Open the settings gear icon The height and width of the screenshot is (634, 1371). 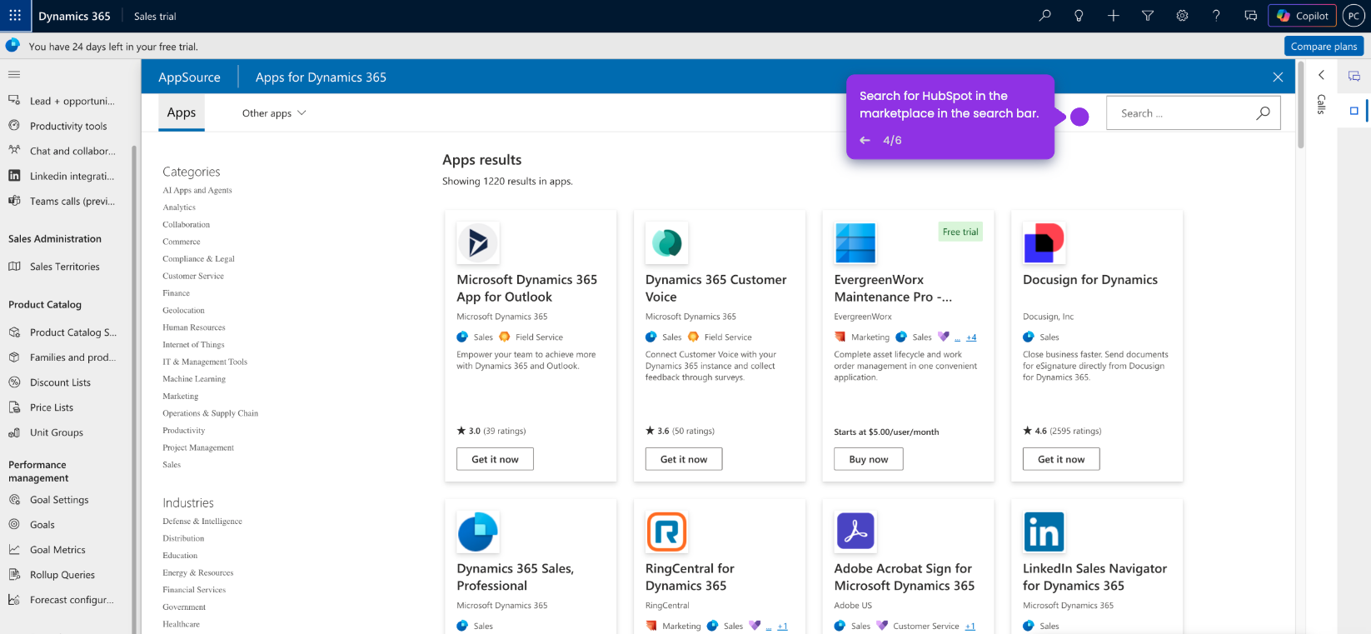pyautogui.click(x=1182, y=16)
